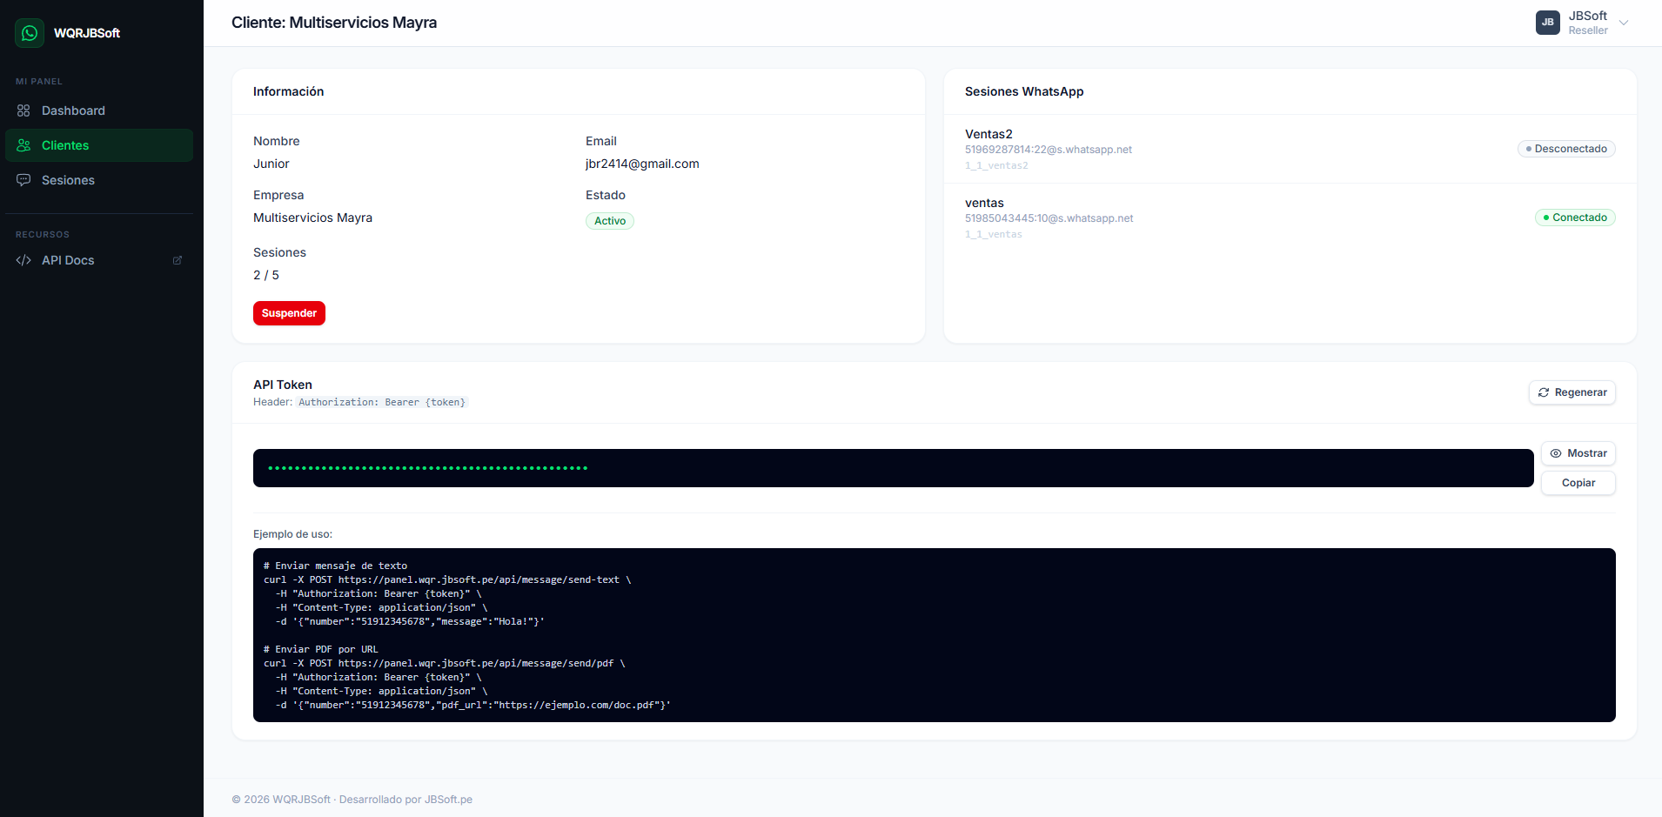Image resolution: width=1662 pixels, height=817 pixels.
Task: Click the masked API token field
Action: 892,468
